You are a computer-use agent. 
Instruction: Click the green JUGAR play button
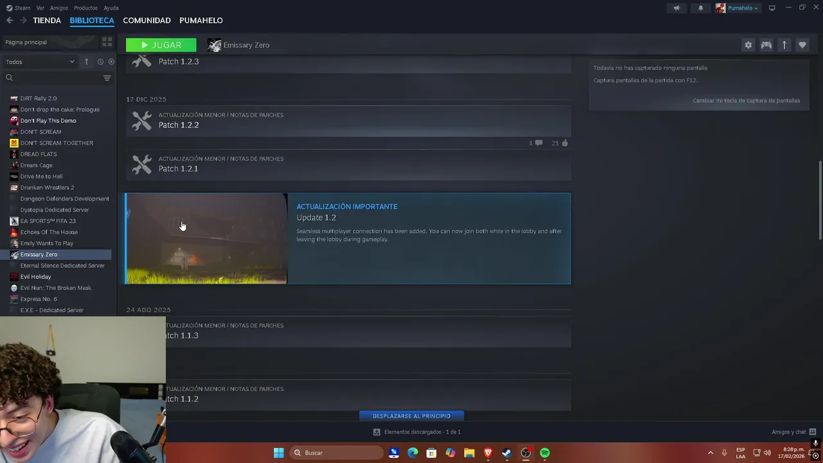pos(161,45)
